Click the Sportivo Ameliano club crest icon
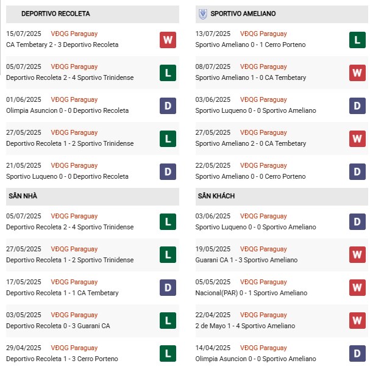370x366 pixels. pyautogui.click(x=203, y=13)
